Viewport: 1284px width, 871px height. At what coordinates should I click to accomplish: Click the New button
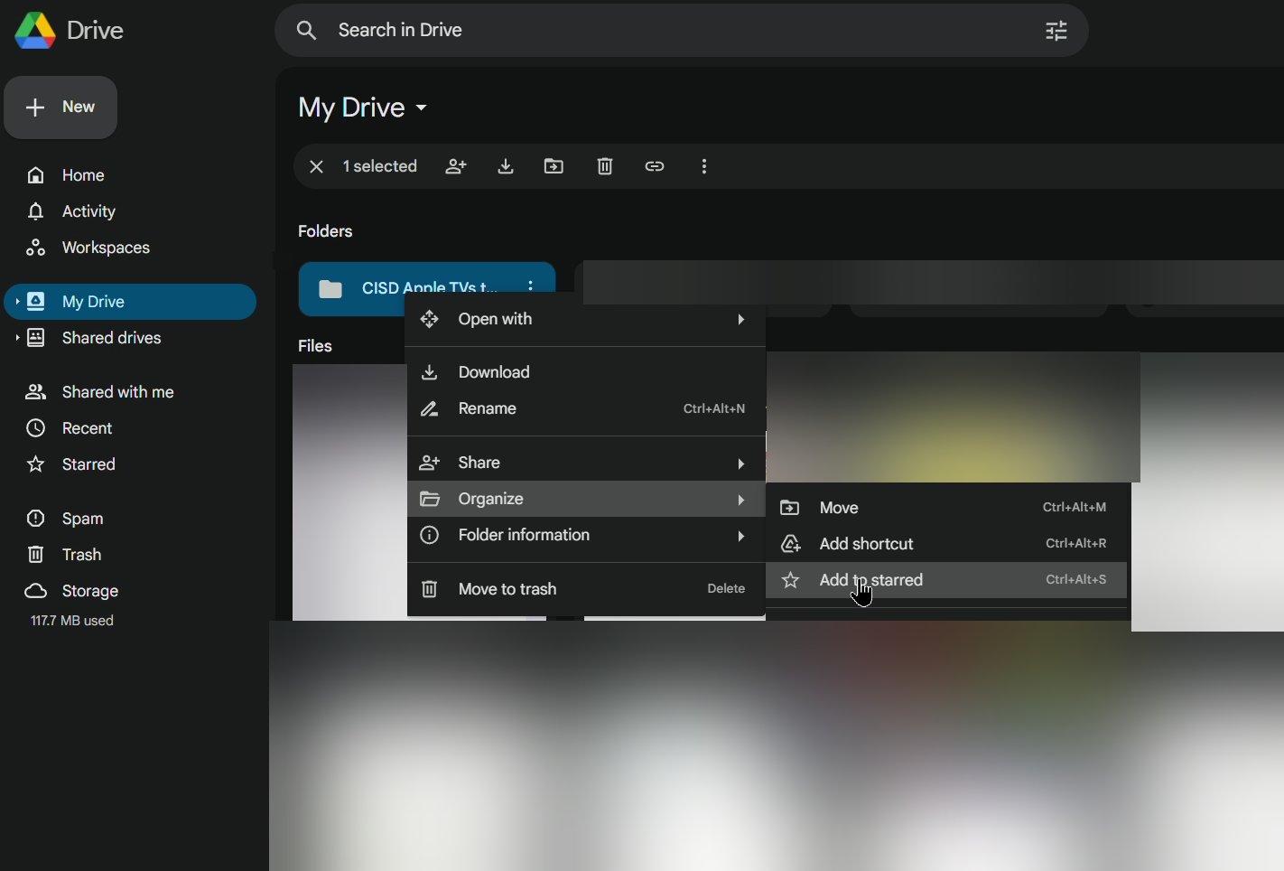[x=60, y=108]
